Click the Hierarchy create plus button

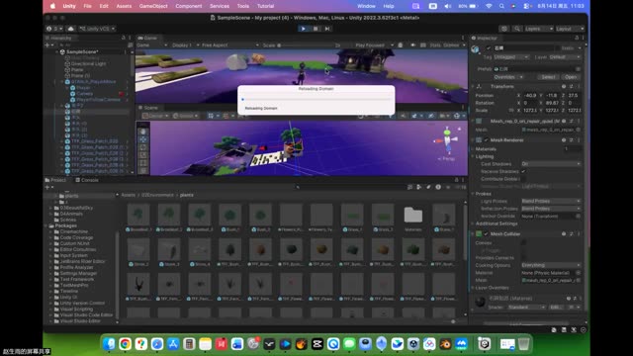coord(48,45)
